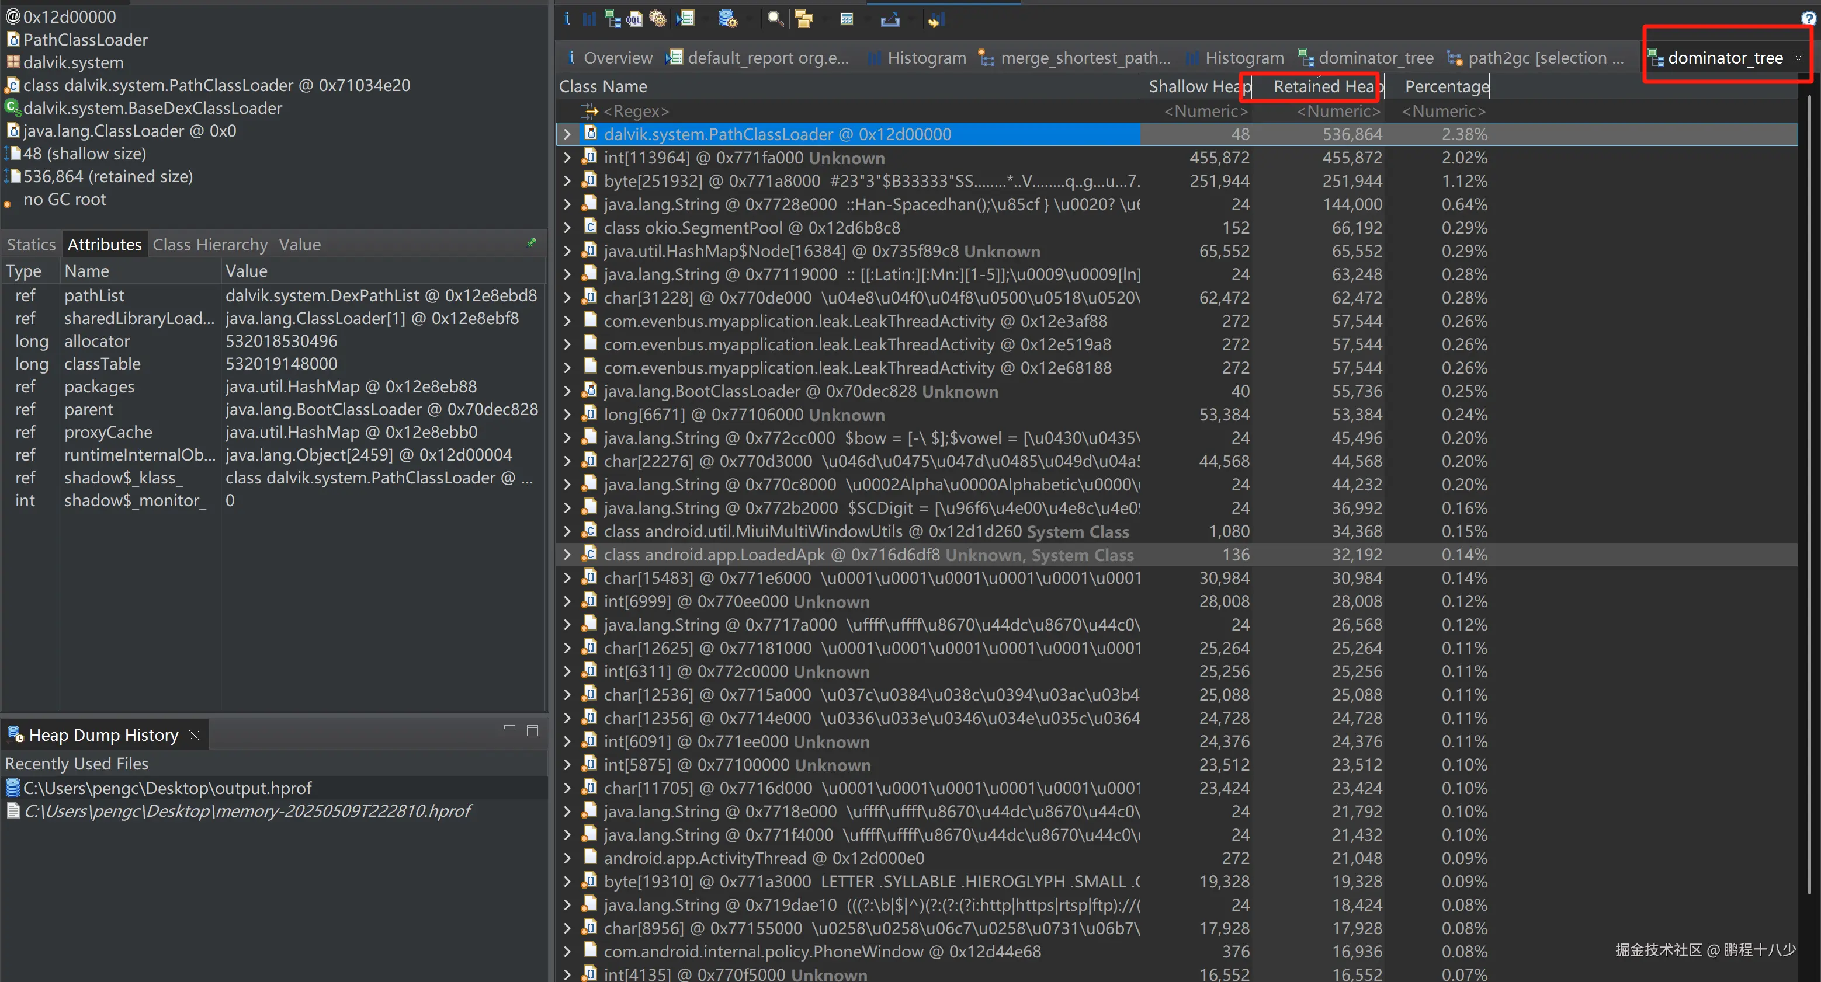Click the Export result toolbar icon
The width and height of the screenshot is (1821, 982).
pyautogui.click(x=890, y=19)
